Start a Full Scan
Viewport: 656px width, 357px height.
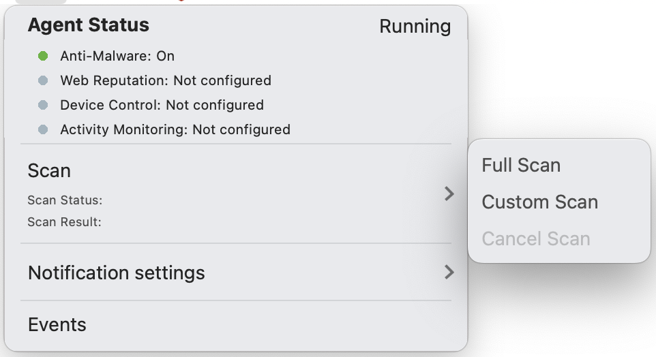click(521, 166)
